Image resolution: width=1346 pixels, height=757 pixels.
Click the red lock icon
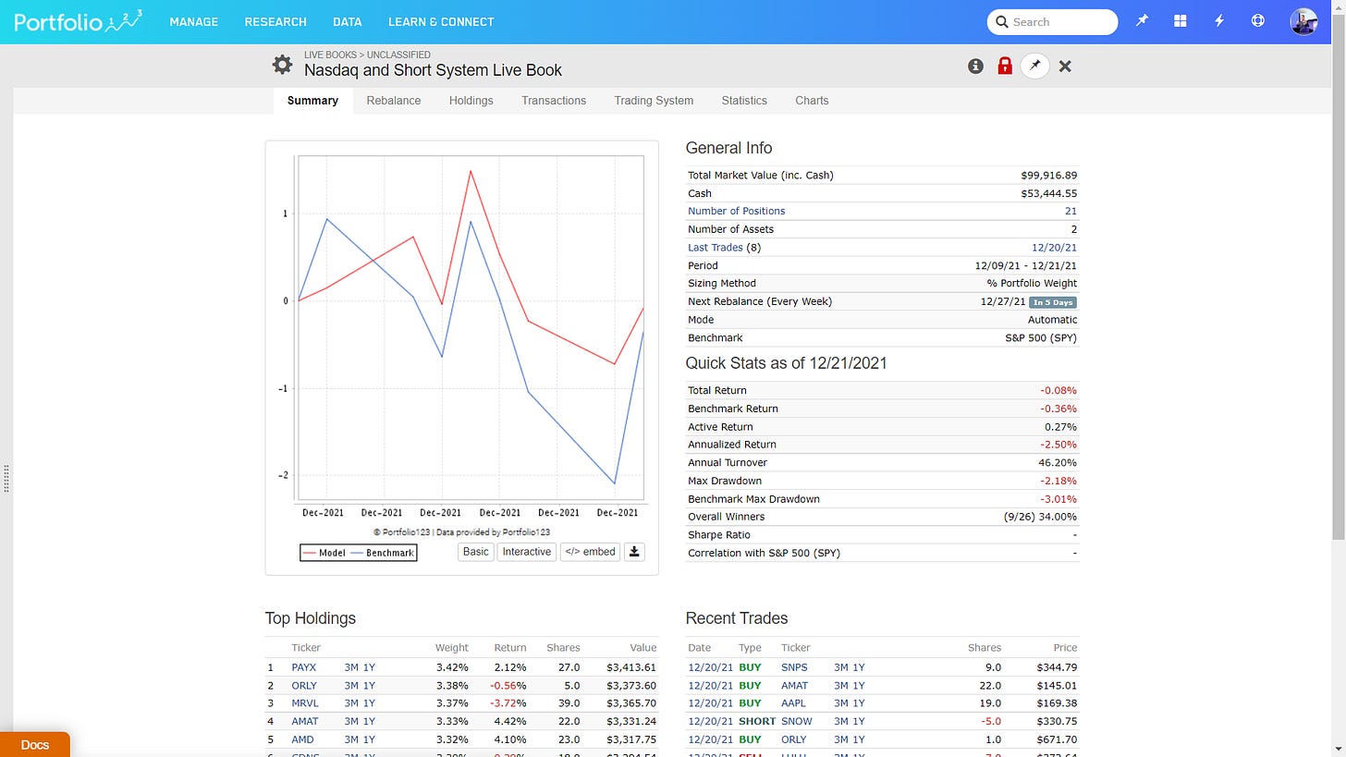[1005, 66]
